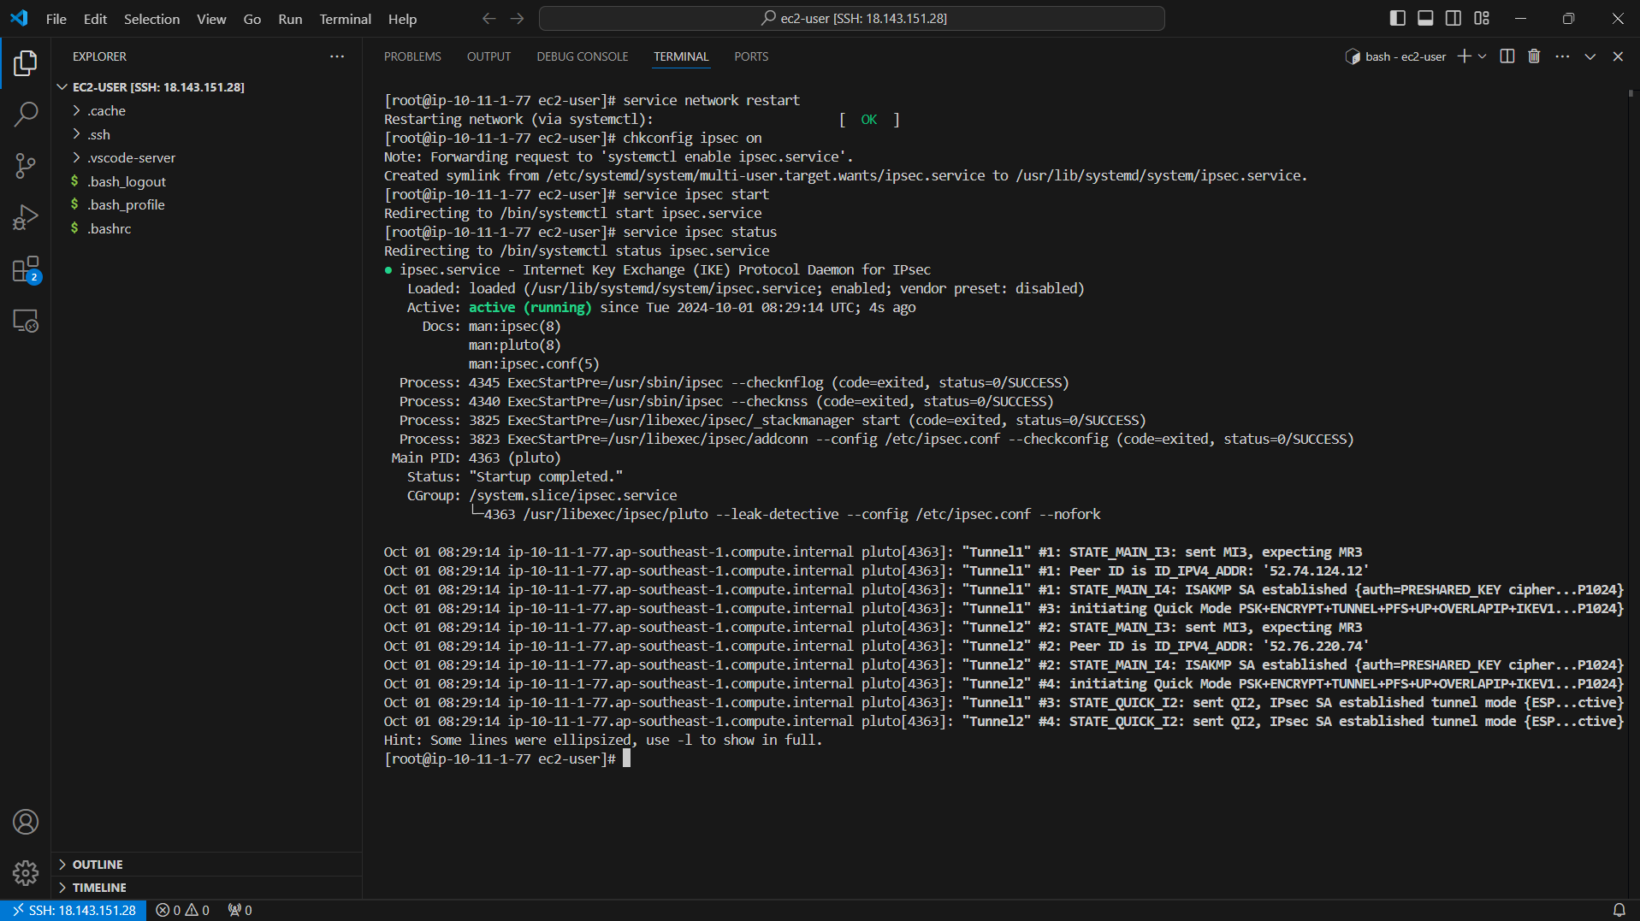This screenshot has width=1640, height=921.
Task: Open the Source Control view icon
Action: [x=26, y=166]
